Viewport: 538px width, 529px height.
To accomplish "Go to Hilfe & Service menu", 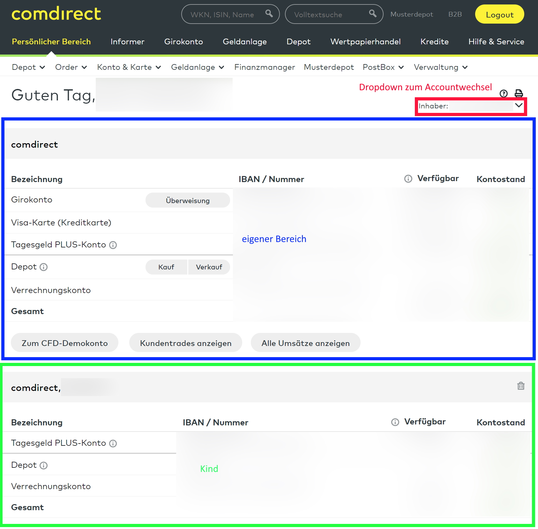I will coord(496,42).
